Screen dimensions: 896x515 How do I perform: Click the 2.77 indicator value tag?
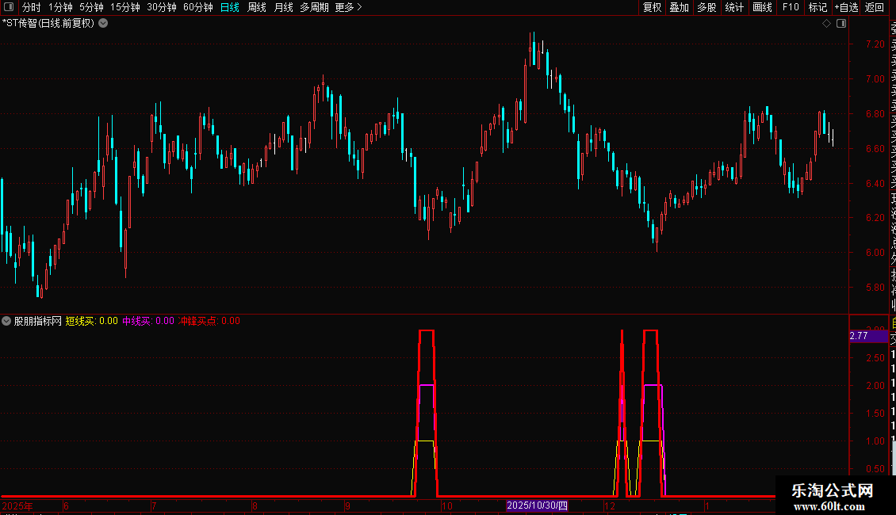coord(868,336)
